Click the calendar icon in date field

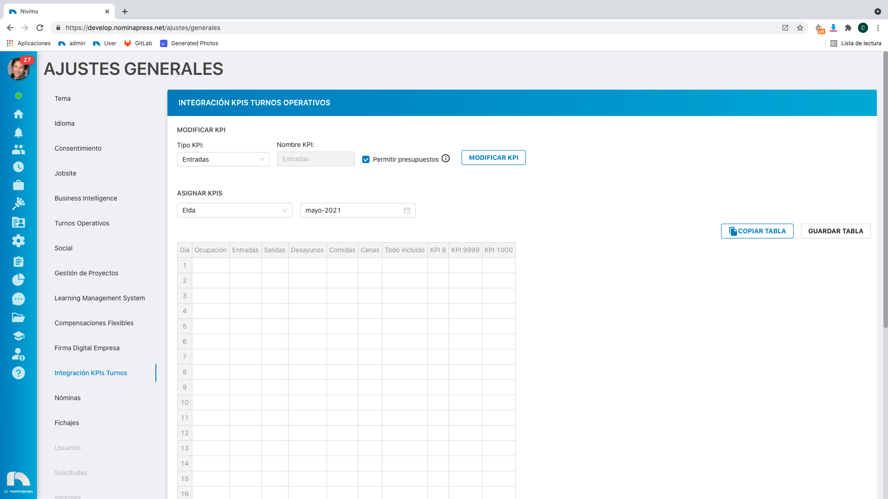point(407,210)
